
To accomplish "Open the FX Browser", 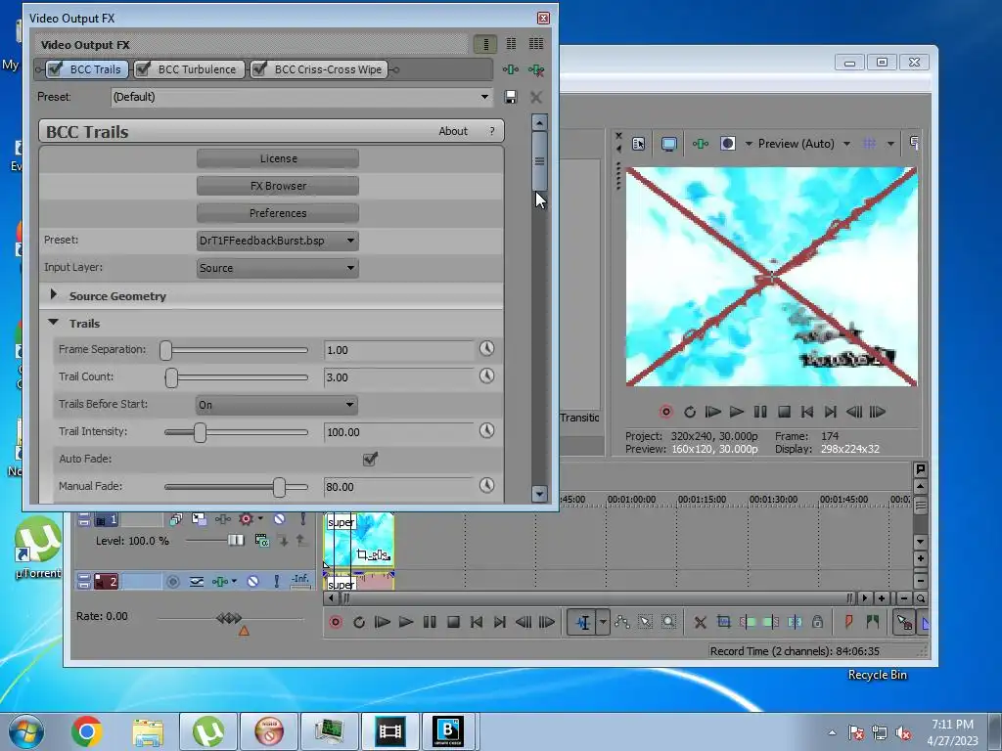I will pos(278,186).
